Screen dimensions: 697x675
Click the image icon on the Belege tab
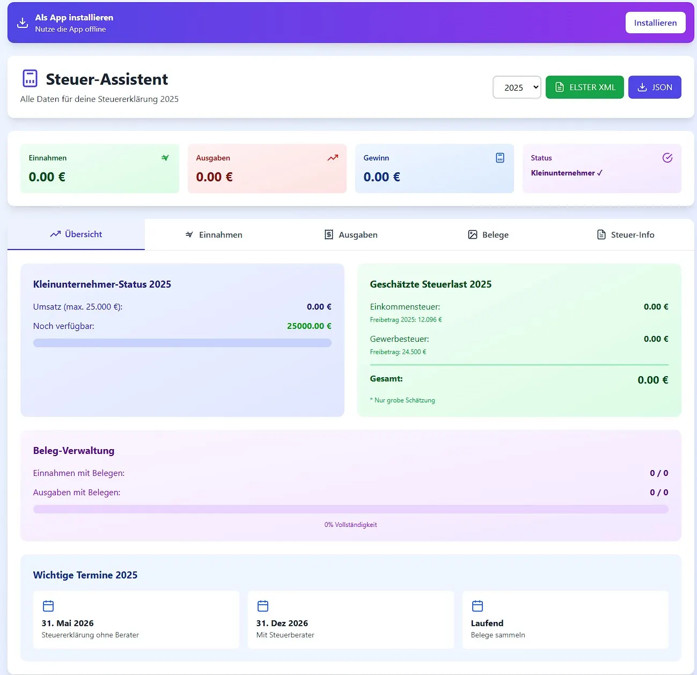(473, 234)
